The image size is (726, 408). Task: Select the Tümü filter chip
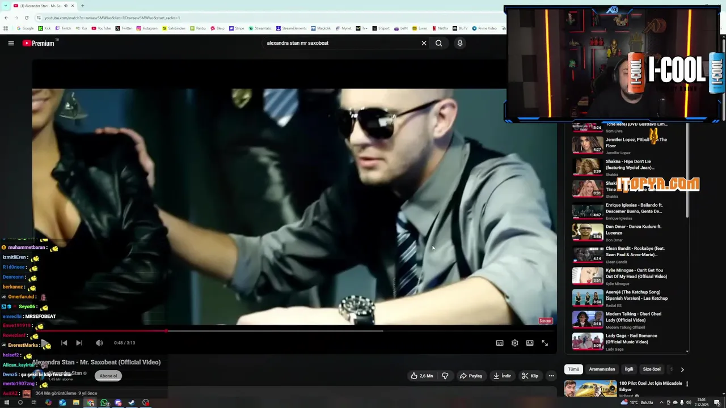574,369
